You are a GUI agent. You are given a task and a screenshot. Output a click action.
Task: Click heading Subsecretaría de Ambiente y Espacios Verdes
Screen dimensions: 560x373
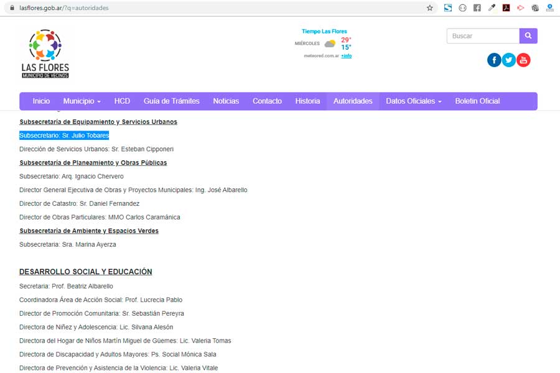pos(89,231)
